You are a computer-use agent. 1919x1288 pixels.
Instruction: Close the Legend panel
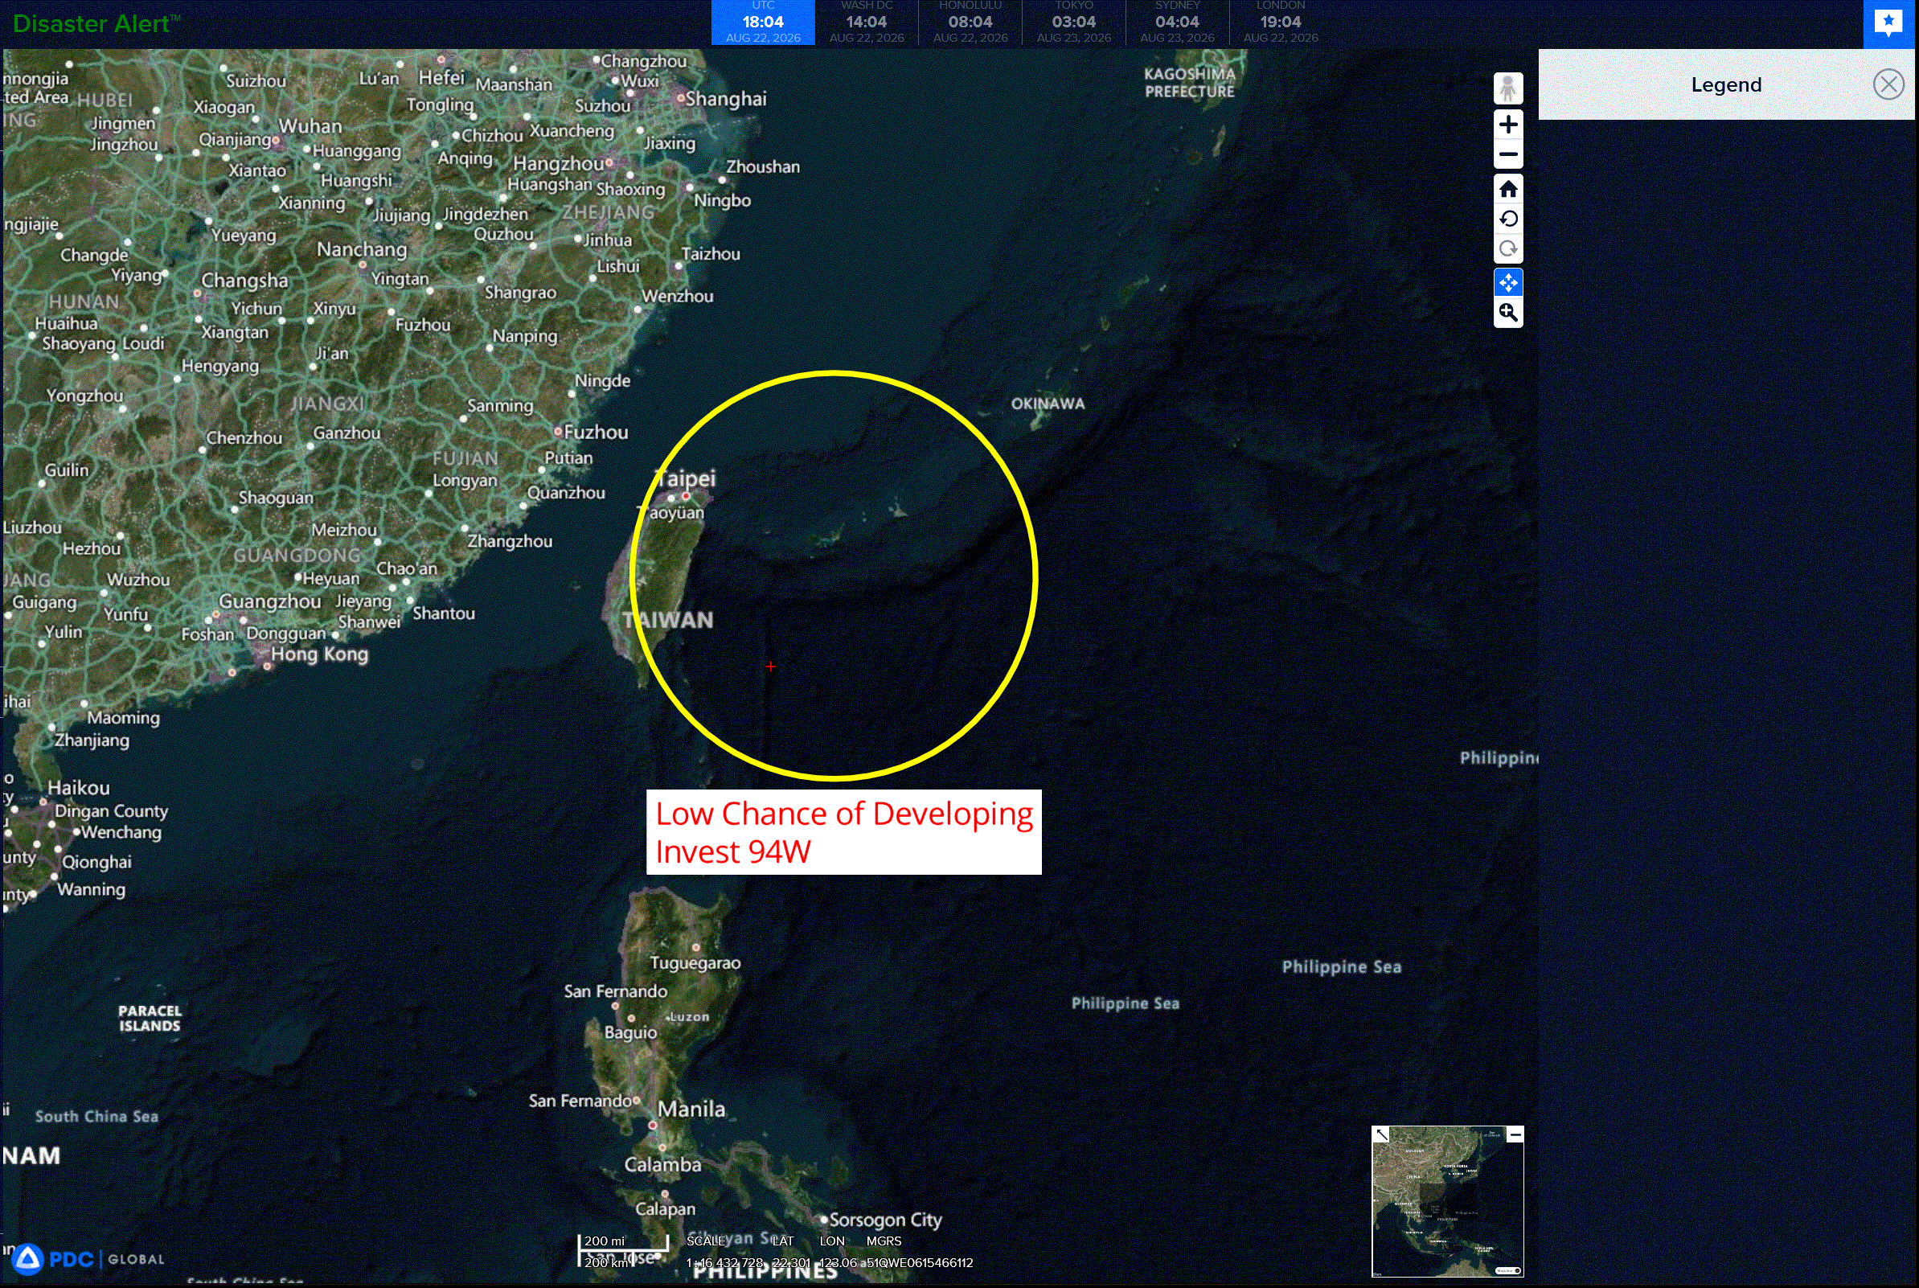tap(1888, 84)
